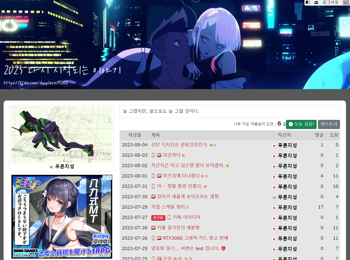
Task: Click the blog URL under the banner title
Action: pyautogui.click(x=36, y=82)
